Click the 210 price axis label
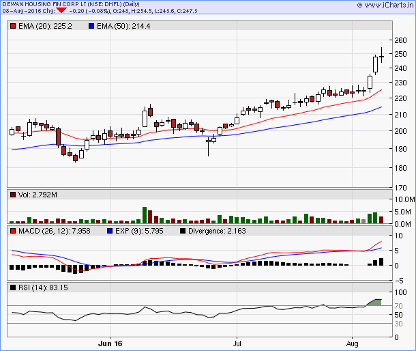The image size is (416, 351). click(x=400, y=115)
